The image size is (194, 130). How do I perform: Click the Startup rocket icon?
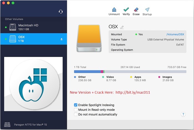click(147, 9)
